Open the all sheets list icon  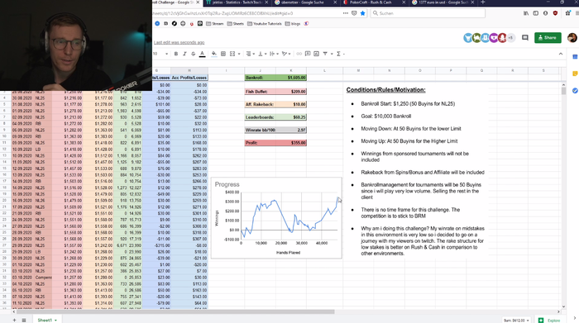pyautogui.click(x=24, y=320)
